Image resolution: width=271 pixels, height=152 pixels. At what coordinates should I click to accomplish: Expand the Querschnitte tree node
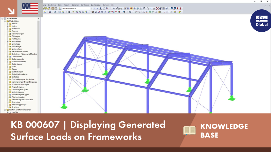click(8, 57)
